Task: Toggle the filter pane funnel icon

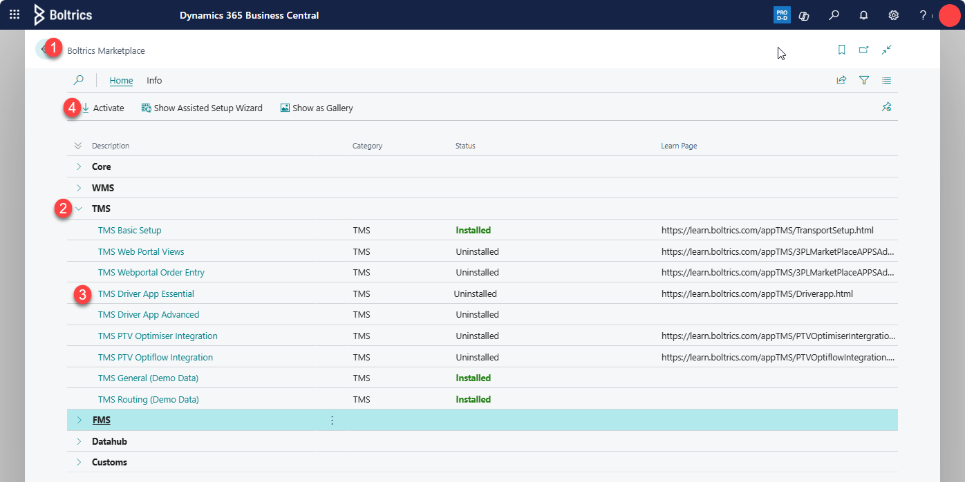Action: click(x=864, y=80)
